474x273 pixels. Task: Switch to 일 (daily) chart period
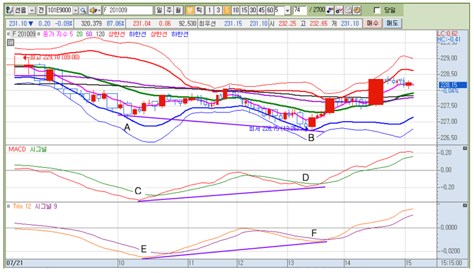tap(160, 11)
